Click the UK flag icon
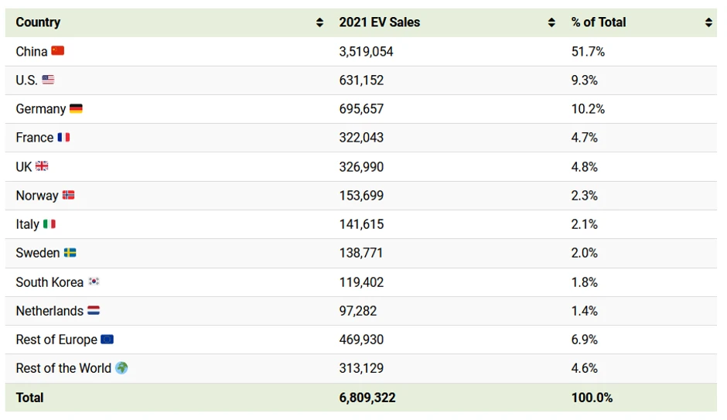 42,166
